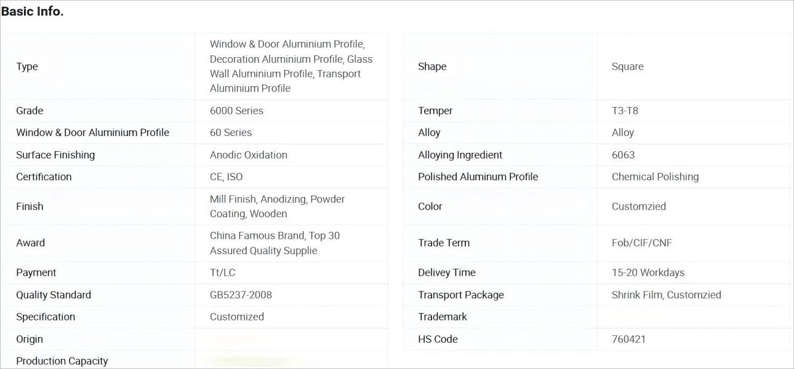The image size is (794, 369).
Task: Click the "6063" alloying ingredient value
Action: (x=623, y=155)
